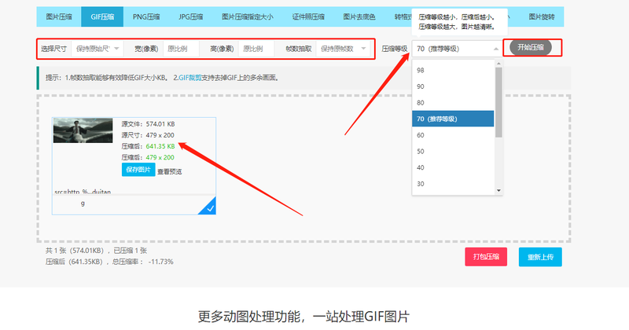Click the 641.35 KB compressed size text
629x330 pixels.
point(160,146)
